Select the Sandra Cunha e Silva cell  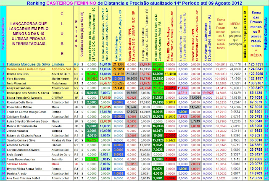[x=29, y=140]
